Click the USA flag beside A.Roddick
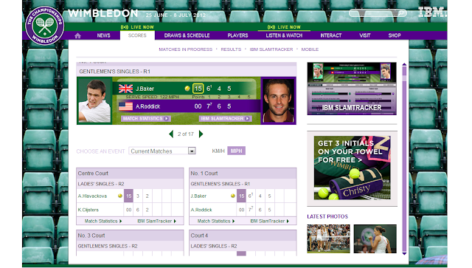 (125, 106)
